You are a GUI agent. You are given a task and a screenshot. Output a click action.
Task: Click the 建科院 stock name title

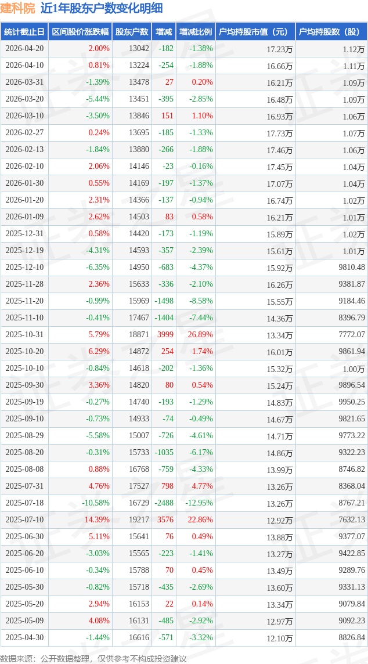click(x=17, y=8)
